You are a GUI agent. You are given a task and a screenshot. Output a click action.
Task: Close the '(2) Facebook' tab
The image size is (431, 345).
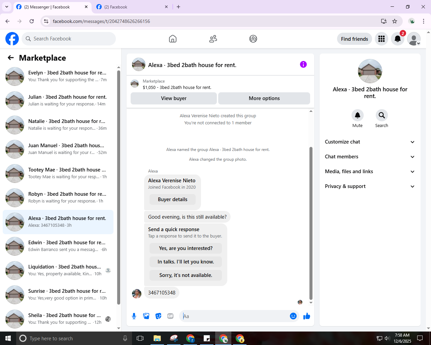166,7
